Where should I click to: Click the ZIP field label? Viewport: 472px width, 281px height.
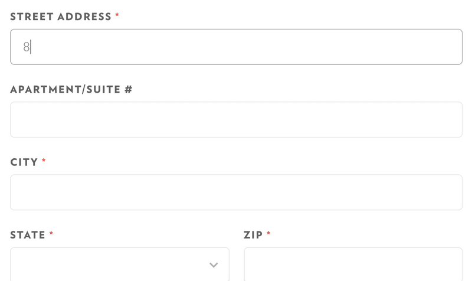253,235
